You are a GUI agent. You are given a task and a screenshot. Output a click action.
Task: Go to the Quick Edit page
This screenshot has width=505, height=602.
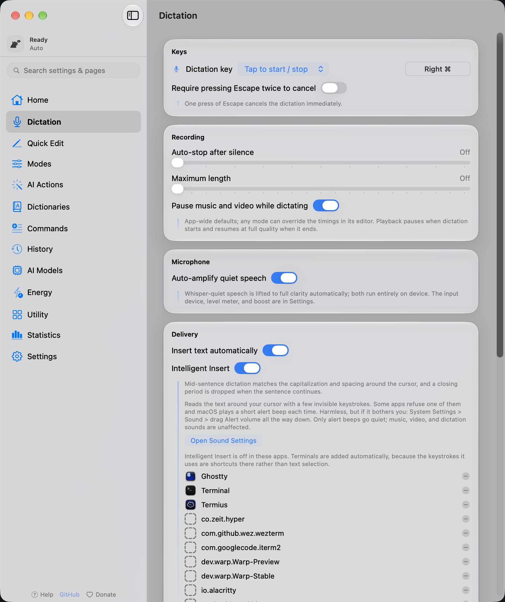(x=73, y=143)
